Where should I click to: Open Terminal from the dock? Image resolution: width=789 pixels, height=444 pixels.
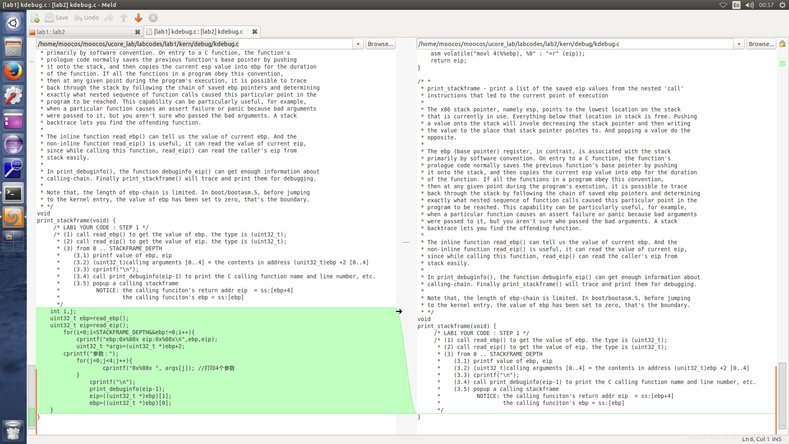[13, 193]
